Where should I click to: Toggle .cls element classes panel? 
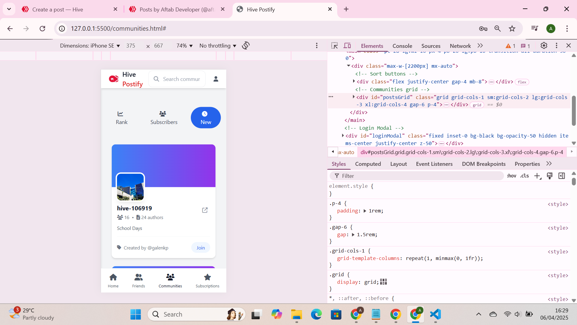(x=525, y=176)
